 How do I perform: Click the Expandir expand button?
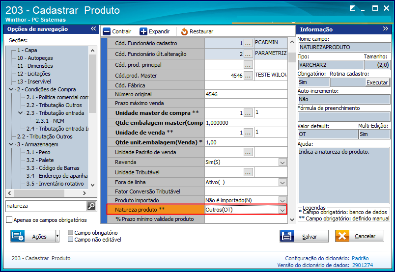click(x=155, y=31)
